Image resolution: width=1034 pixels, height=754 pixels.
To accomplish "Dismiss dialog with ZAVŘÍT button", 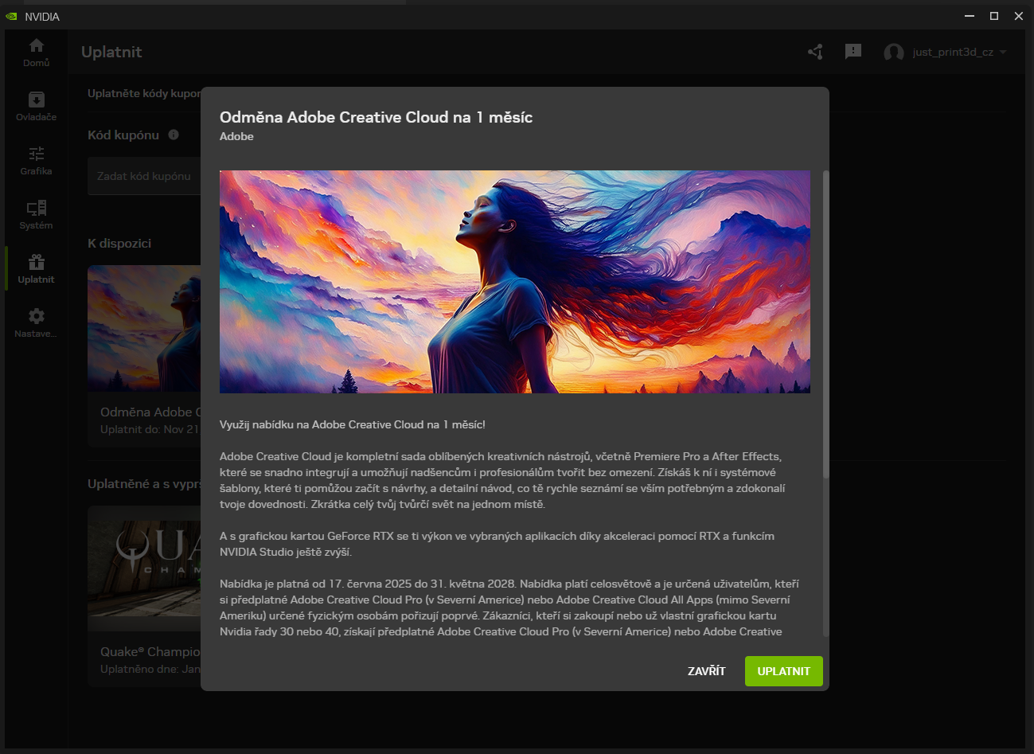I will coord(707,671).
